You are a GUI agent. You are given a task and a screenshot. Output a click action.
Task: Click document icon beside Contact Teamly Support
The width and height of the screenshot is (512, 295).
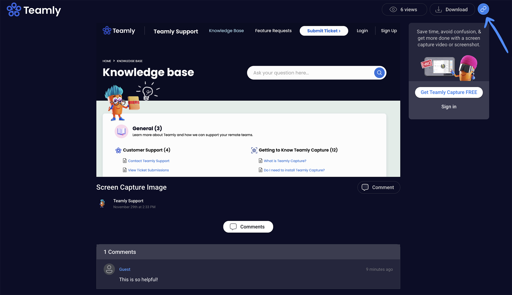point(125,161)
